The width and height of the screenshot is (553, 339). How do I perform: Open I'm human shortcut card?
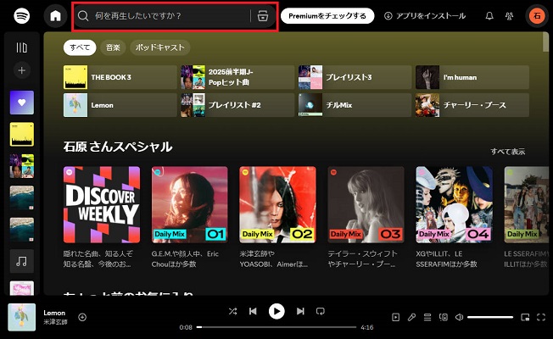tap(472, 77)
